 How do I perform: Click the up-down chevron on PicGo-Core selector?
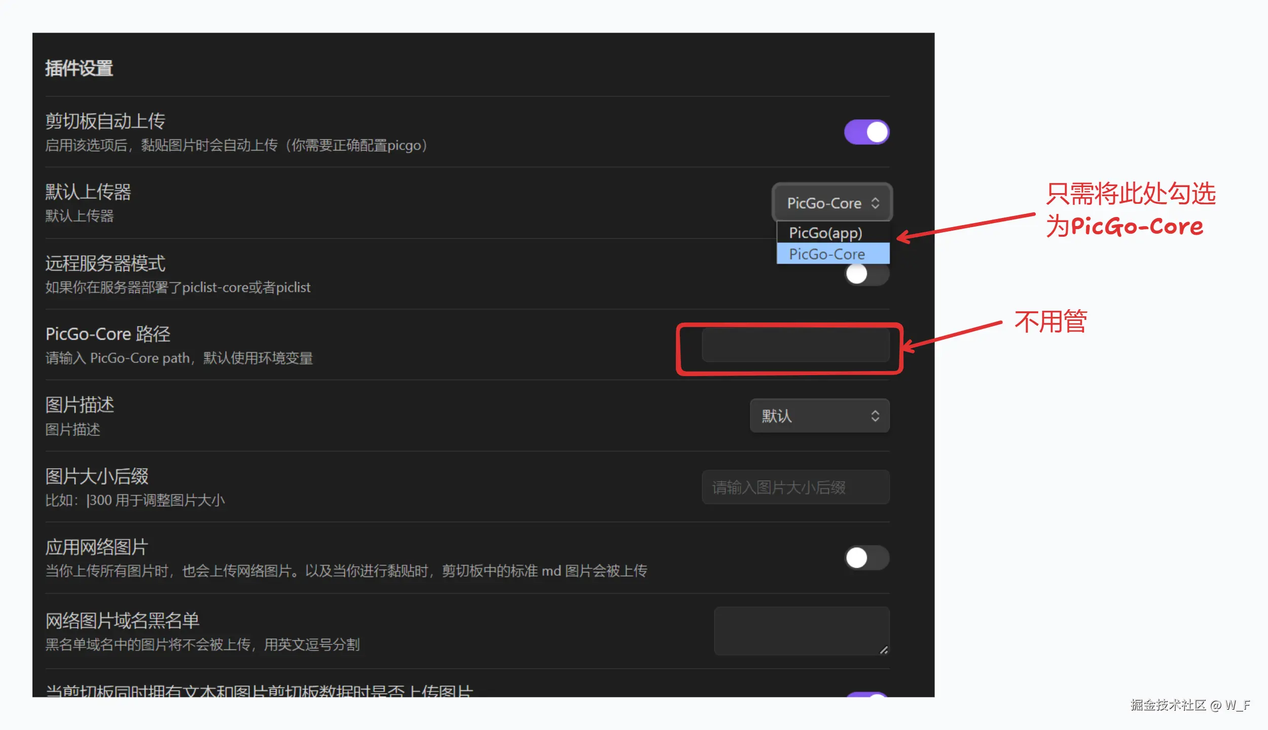875,203
